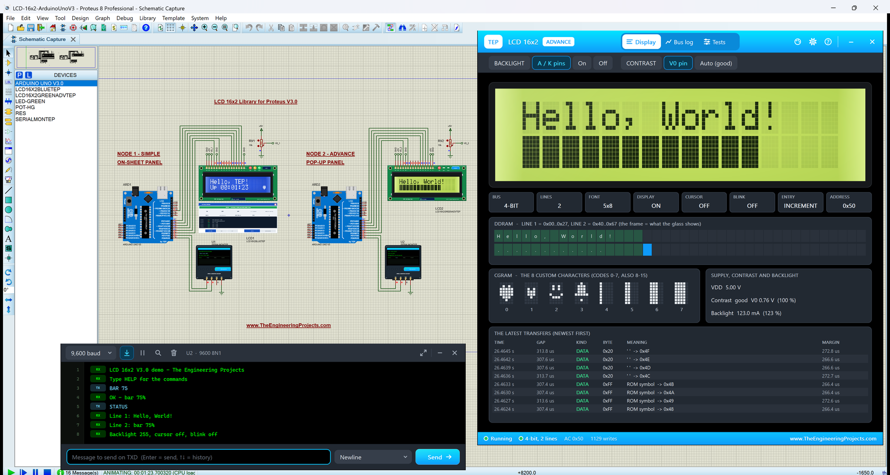This screenshot has width=890, height=475.
Task: Clear serial monitor log with trash icon
Action: pos(174,353)
